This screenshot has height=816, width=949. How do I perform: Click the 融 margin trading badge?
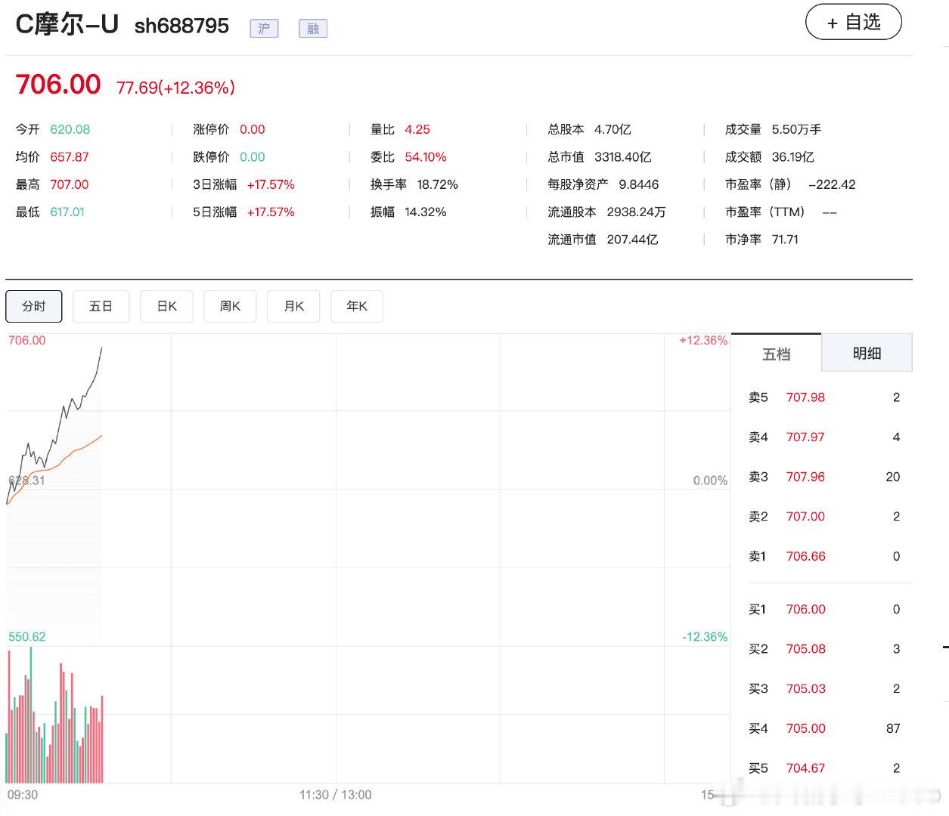coord(312,29)
